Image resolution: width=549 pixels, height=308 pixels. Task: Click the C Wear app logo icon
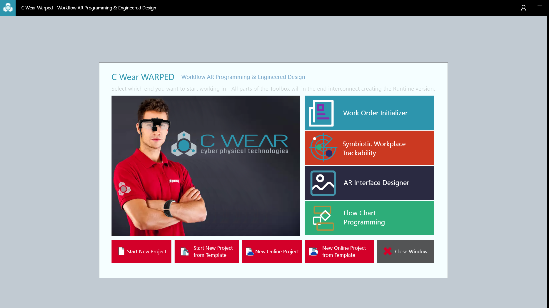tap(8, 8)
